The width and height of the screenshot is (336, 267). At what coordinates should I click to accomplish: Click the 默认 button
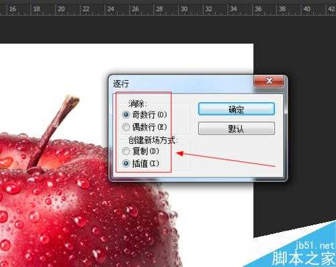coord(237,128)
